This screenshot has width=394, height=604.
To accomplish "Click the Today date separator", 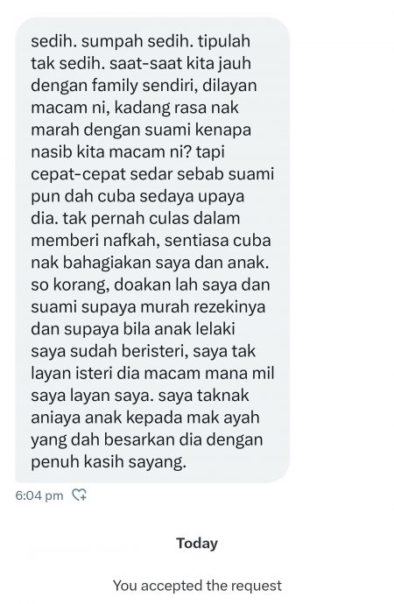I will [197, 543].
